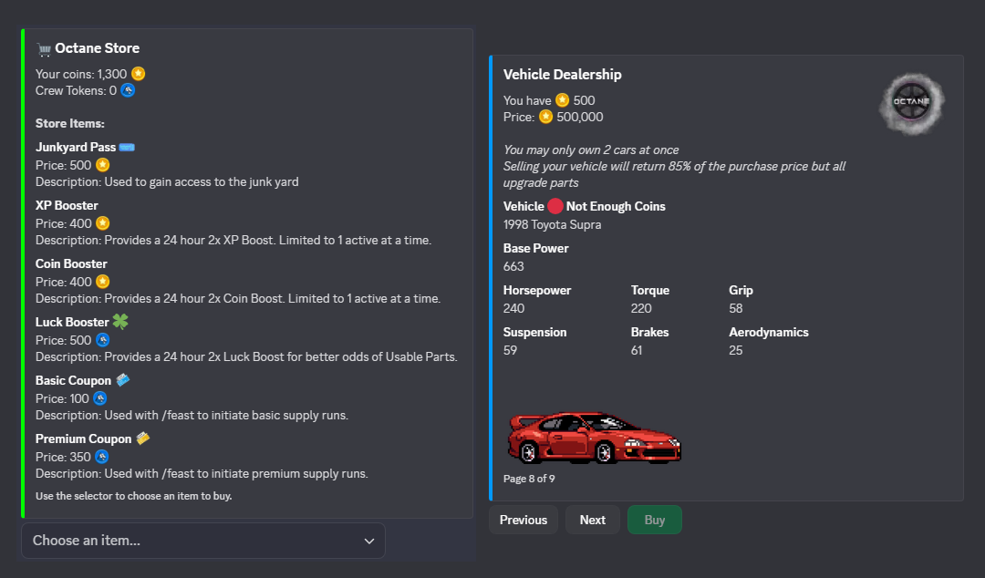Click the Luck Booster four-leaf clover icon
The height and width of the screenshot is (578, 985).
[x=121, y=322]
